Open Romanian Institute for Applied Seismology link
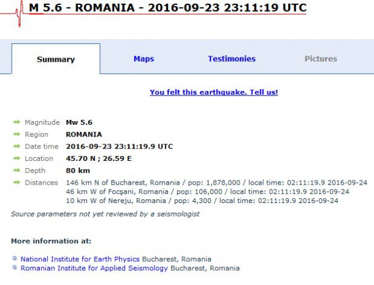 coord(94,268)
